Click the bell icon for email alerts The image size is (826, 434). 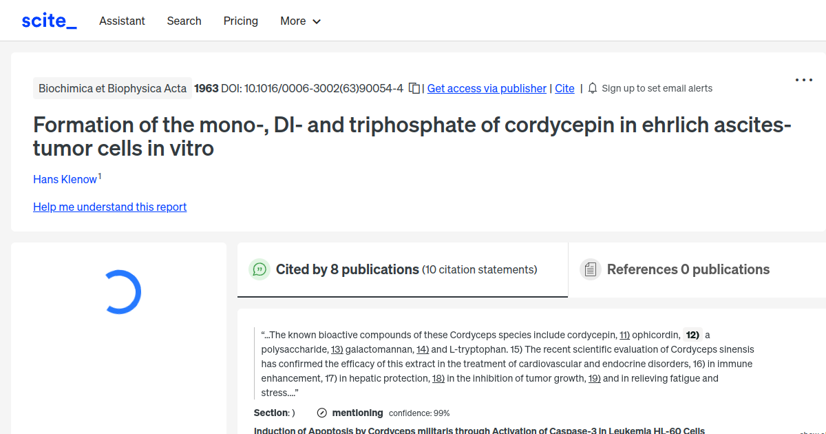point(592,88)
